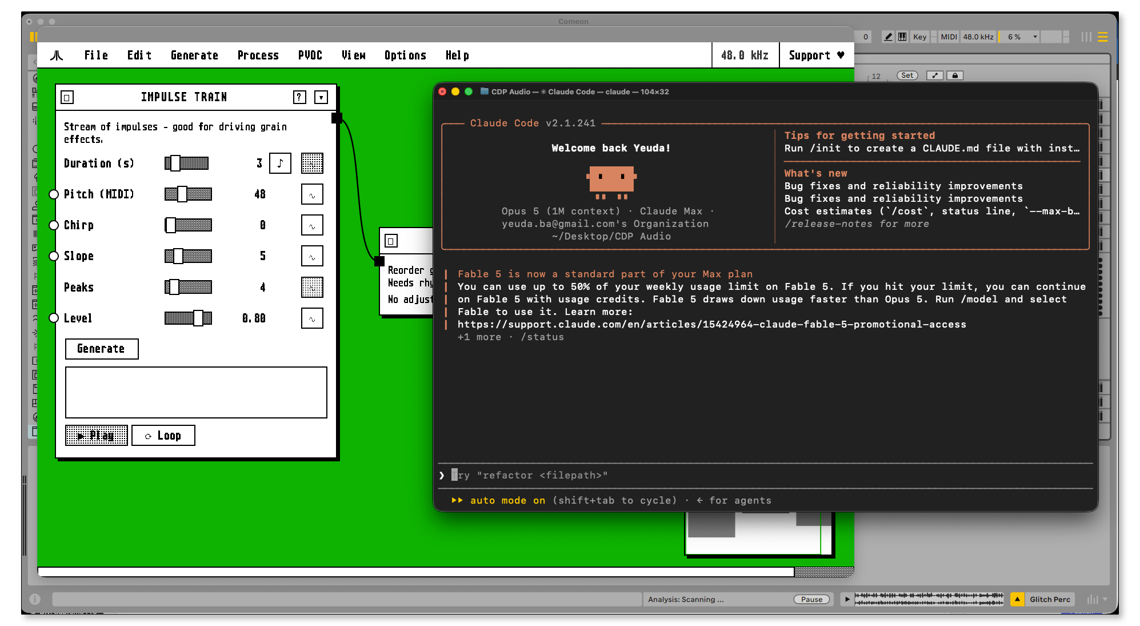
Task: Click the Pitch (MIDI) slider
Action: tap(189, 194)
